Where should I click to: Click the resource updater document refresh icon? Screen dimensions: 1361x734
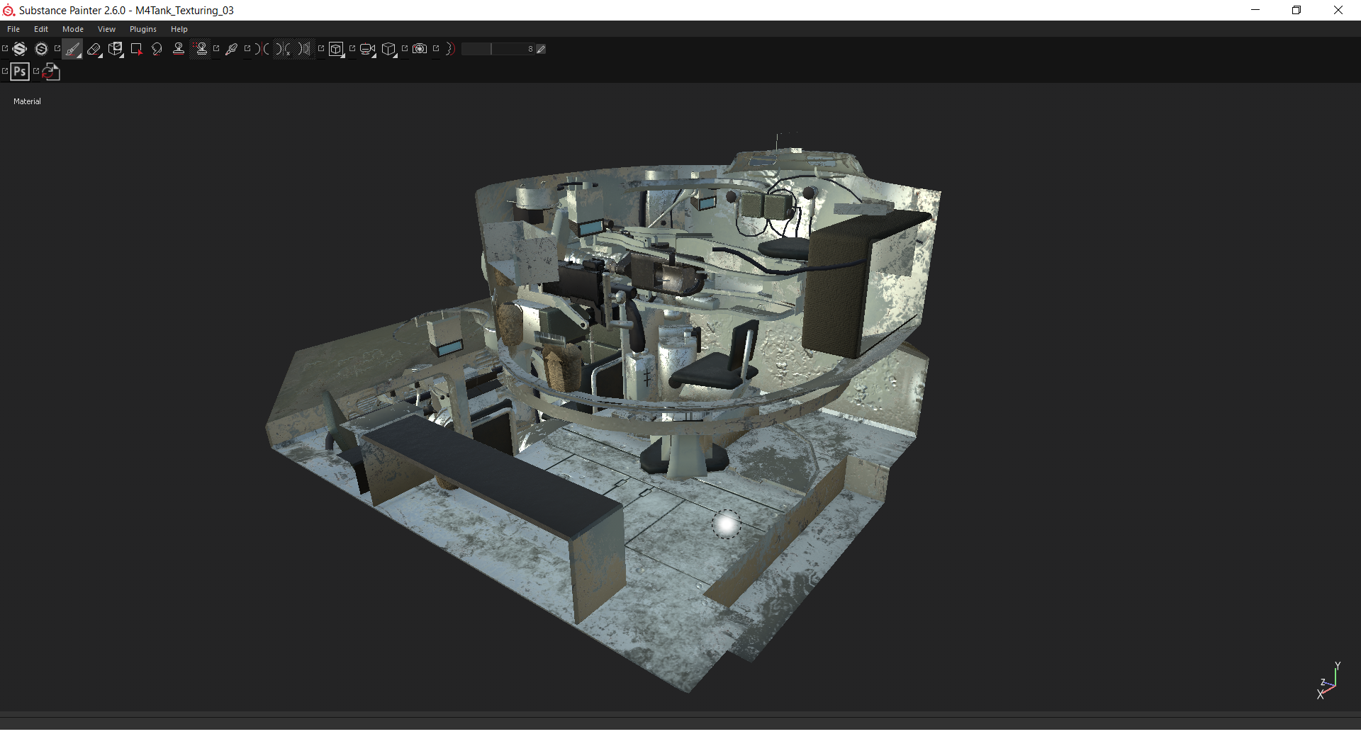click(51, 72)
